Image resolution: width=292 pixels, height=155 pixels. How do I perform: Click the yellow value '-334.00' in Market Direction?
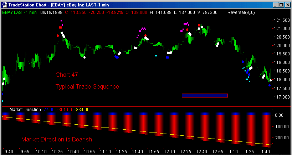(82, 110)
